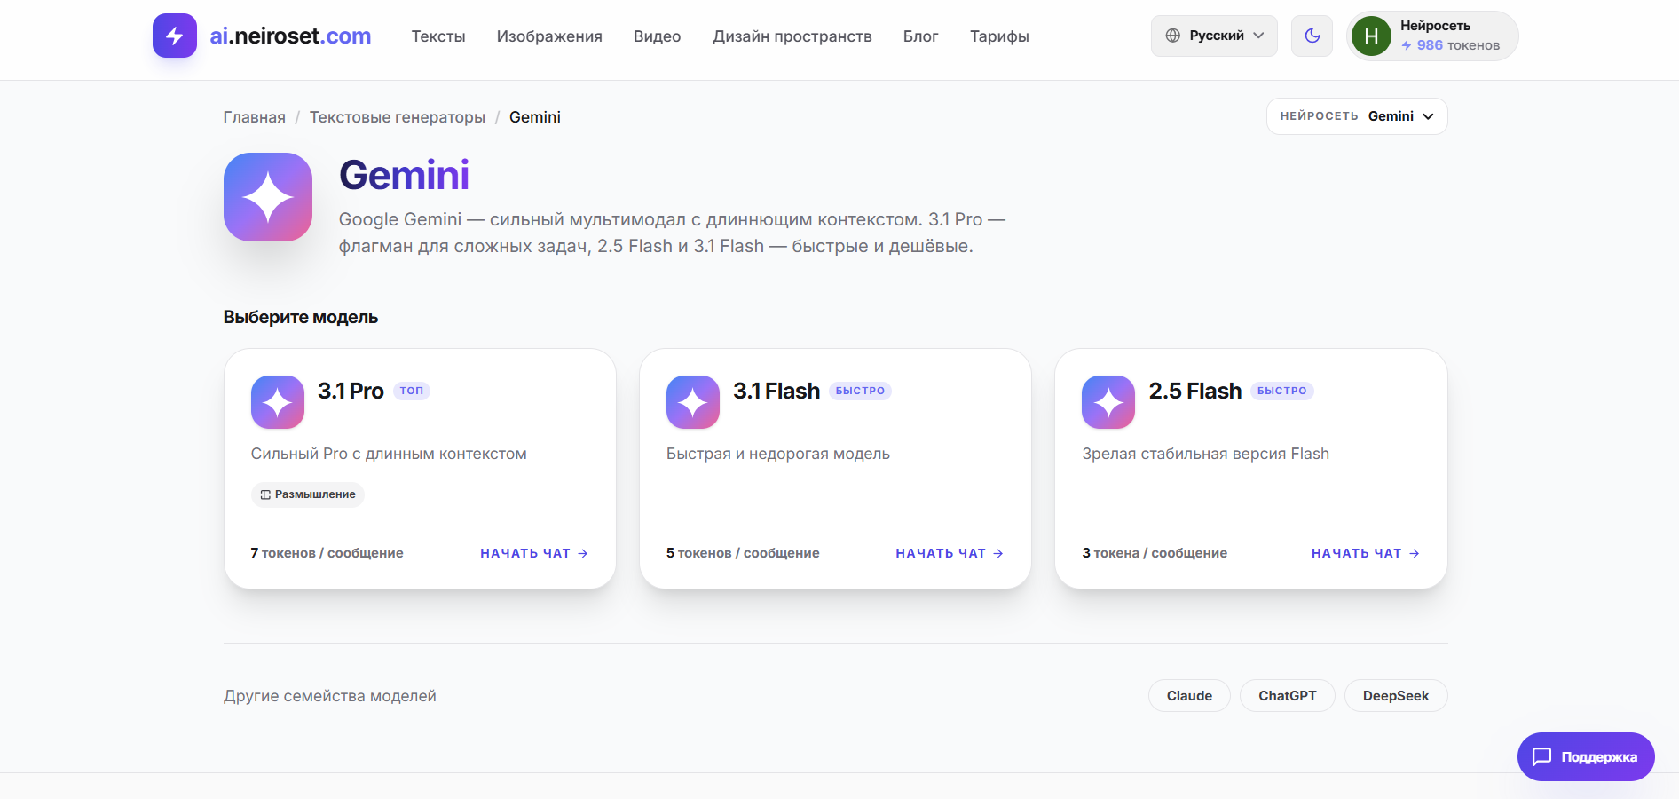Click the current Gemini breadcrumb item

(x=535, y=117)
